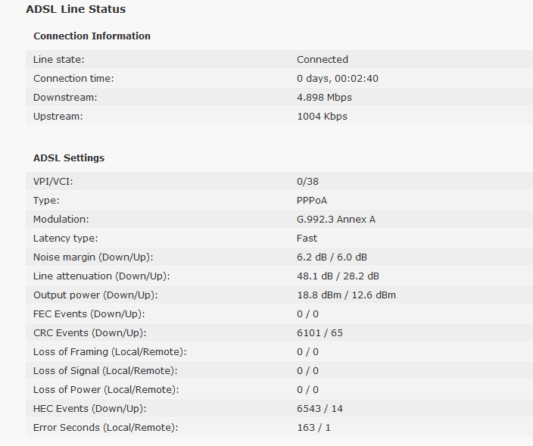Select the HEC Events 6543 / 14 value
The width and height of the screenshot is (533, 446).
click(x=319, y=409)
